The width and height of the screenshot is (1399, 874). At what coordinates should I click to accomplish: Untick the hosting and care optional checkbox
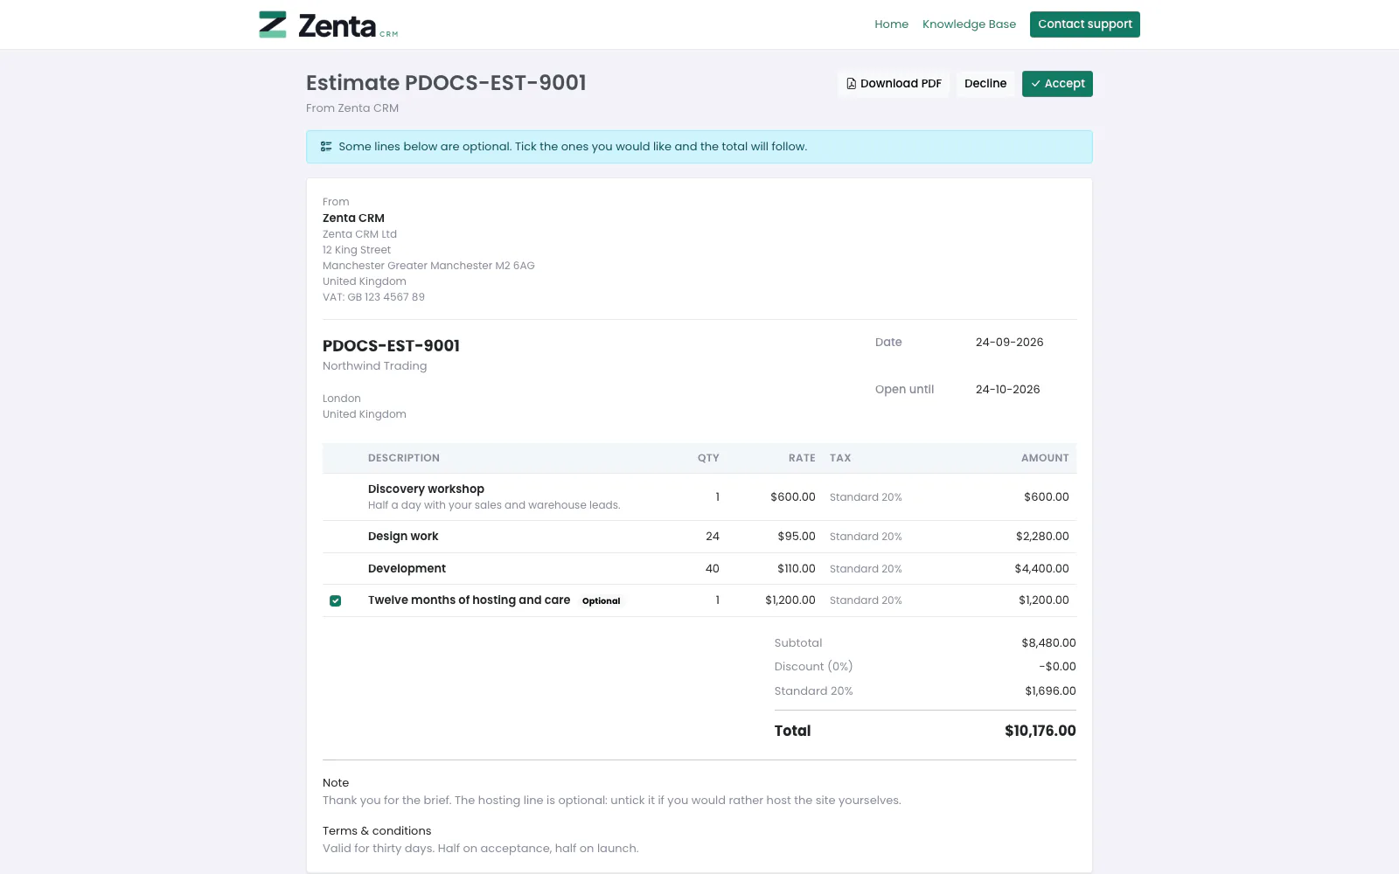(x=335, y=600)
